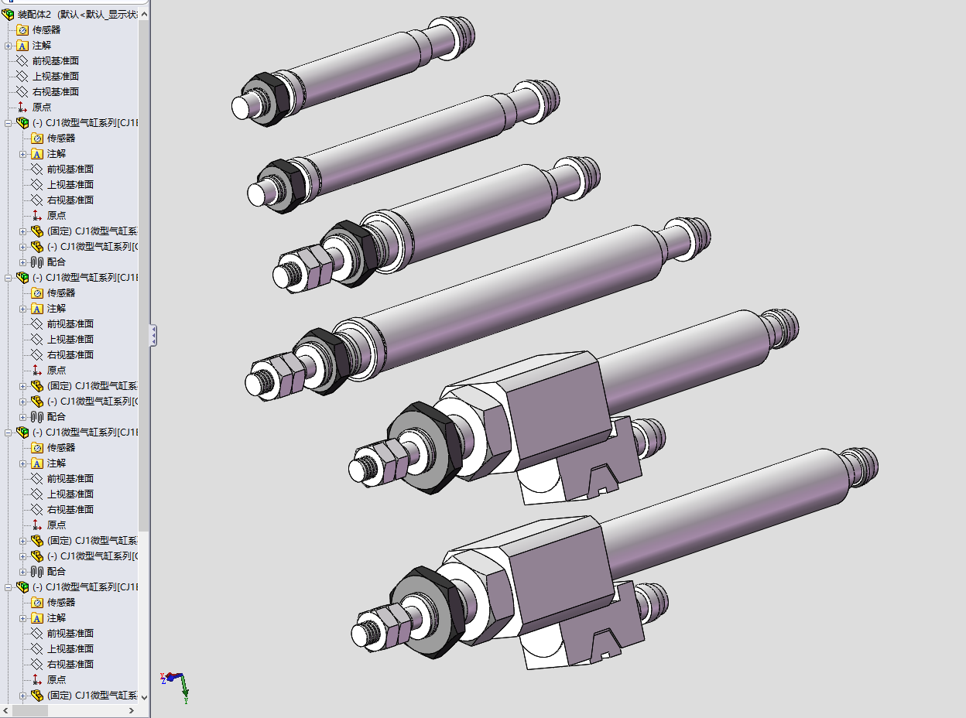The width and height of the screenshot is (966, 718).
Task: Click 原点 origin icon in third sub-assembly
Action: coord(36,525)
